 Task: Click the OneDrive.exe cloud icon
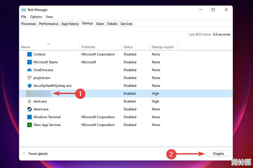[x=29, y=70]
